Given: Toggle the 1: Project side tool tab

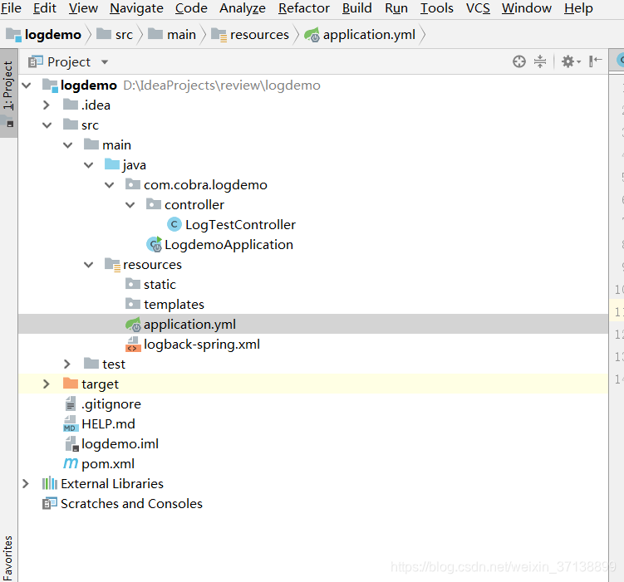Looking at the screenshot, I should point(8,93).
